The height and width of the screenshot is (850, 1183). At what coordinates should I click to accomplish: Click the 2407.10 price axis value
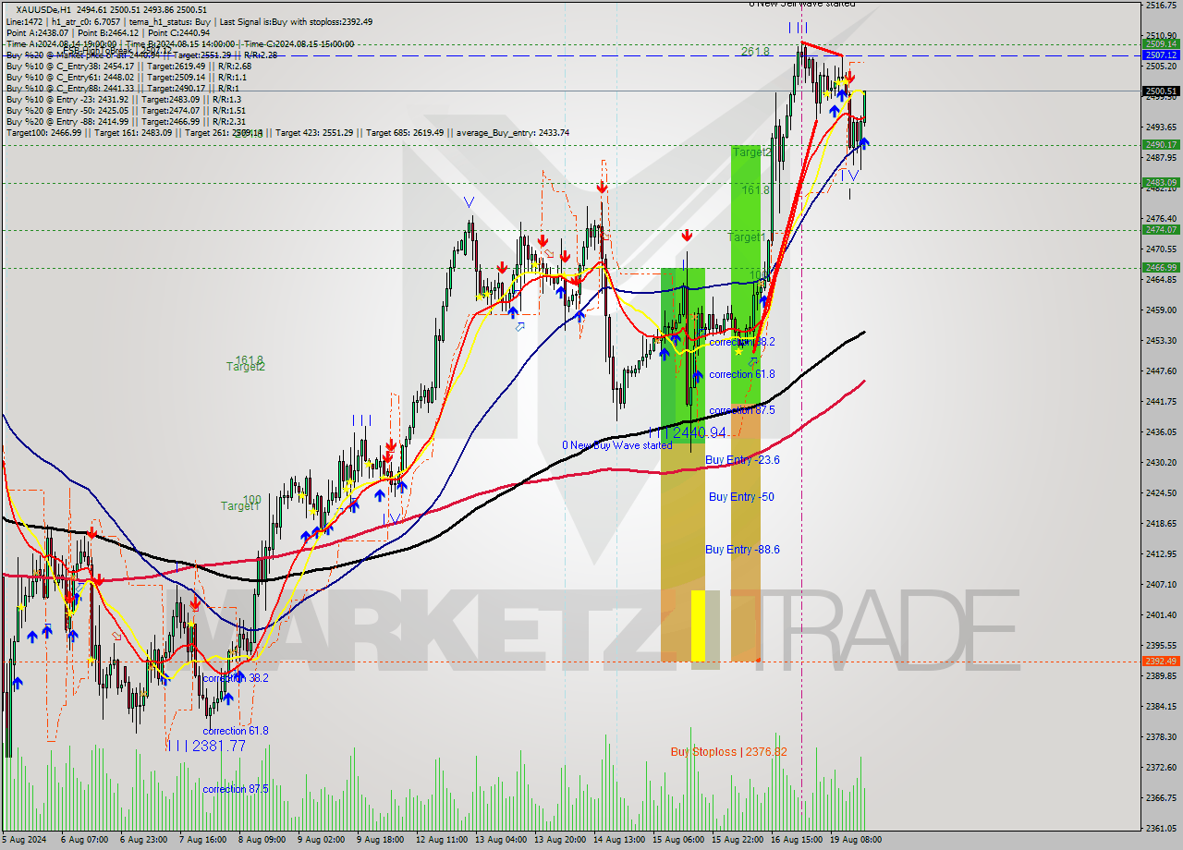(x=1160, y=584)
